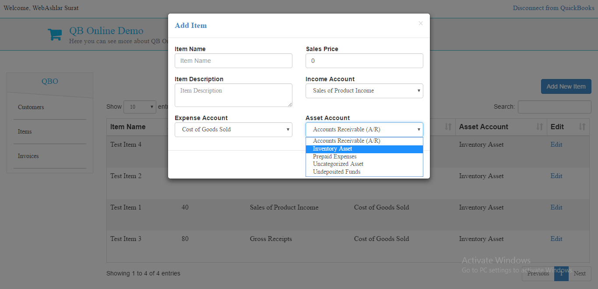Open Customers in the QBO sidebar
Viewport: 598px width, 289px height.
tap(31, 107)
